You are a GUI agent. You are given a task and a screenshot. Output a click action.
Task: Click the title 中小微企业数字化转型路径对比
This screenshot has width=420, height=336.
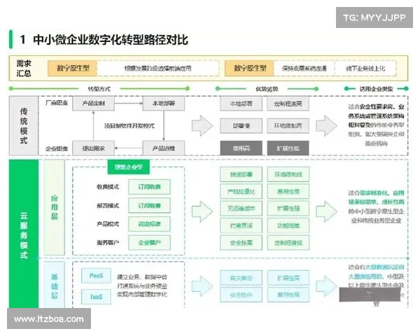pyautogui.click(x=110, y=40)
